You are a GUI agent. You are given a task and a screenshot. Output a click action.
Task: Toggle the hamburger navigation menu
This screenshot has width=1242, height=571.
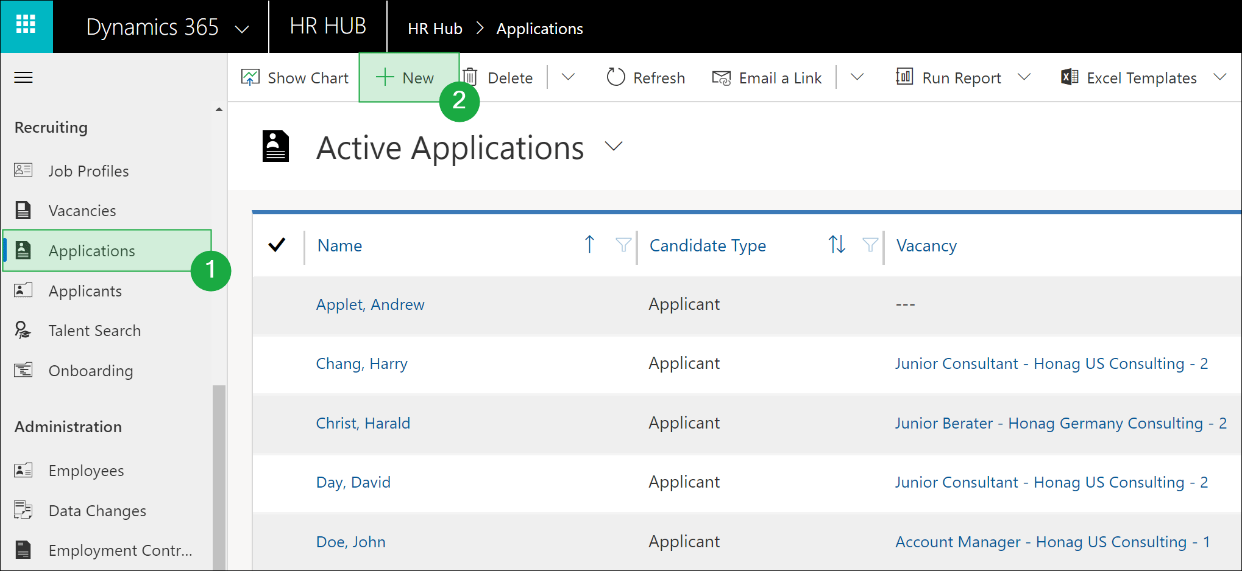23,77
